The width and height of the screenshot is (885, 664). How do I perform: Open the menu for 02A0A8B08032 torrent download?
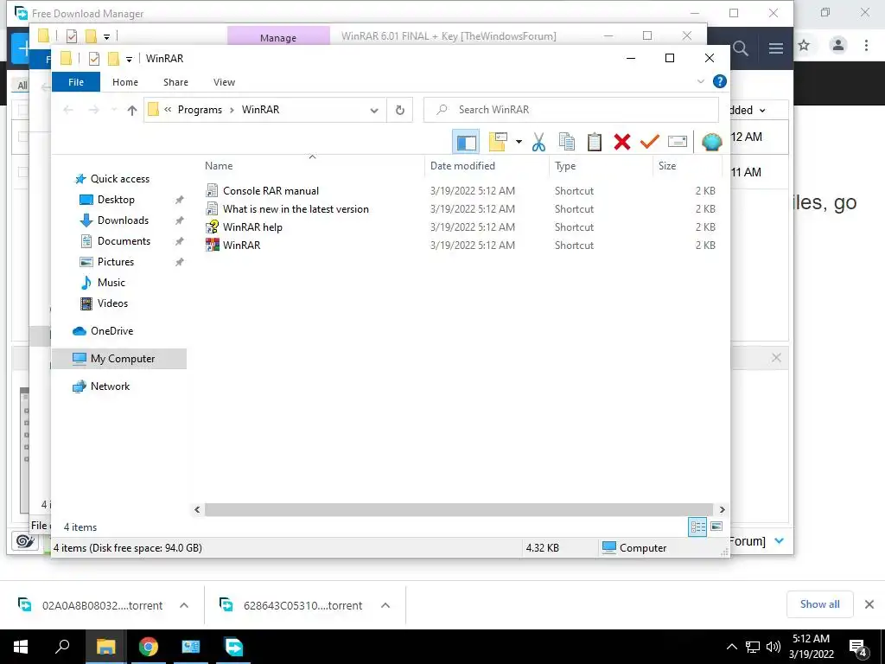pos(184,605)
